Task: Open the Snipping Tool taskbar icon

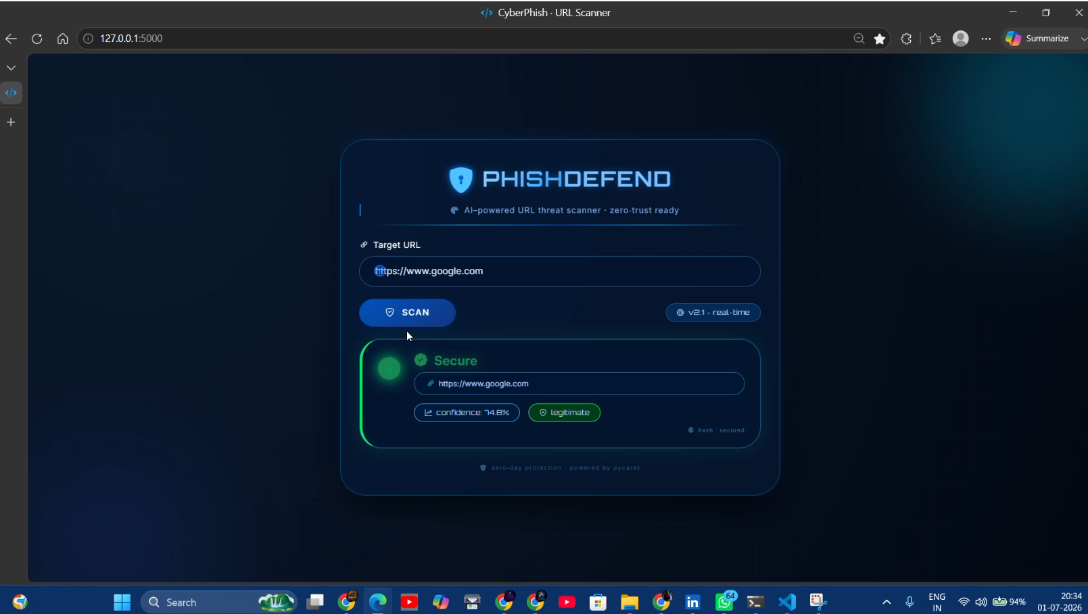Action: point(818,602)
